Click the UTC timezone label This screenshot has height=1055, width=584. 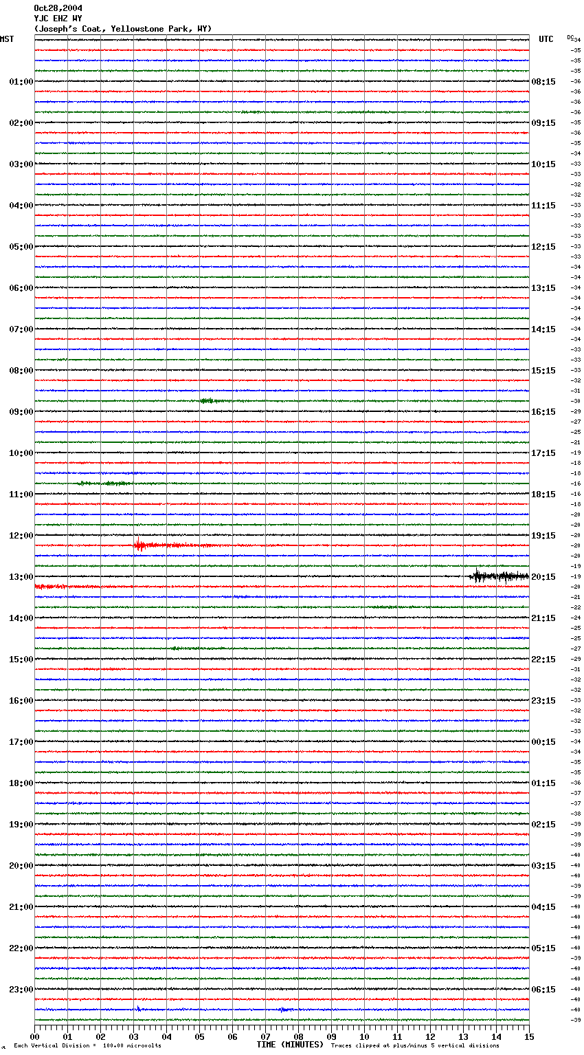[x=546, y=39]
